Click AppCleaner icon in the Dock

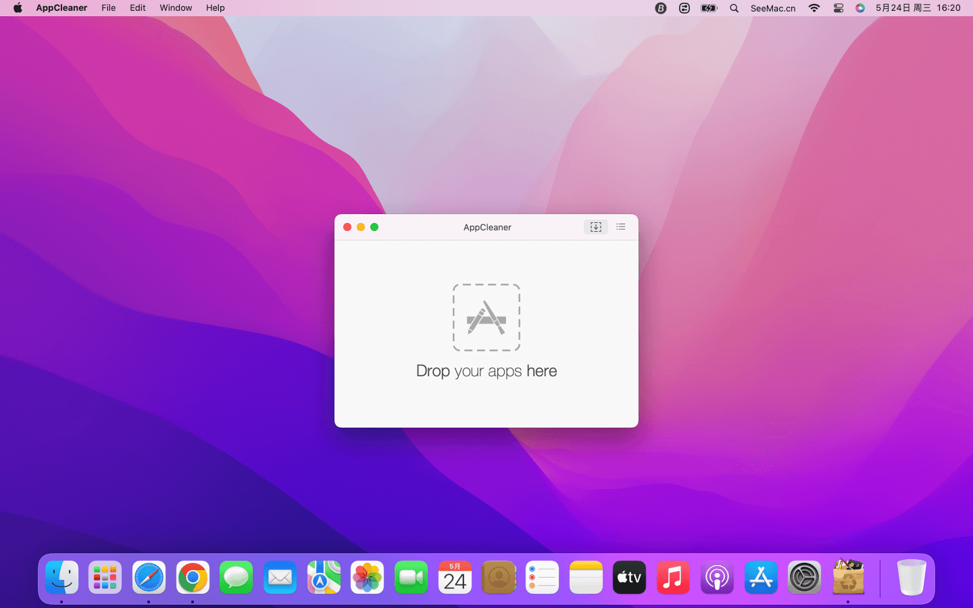(848, 576)
